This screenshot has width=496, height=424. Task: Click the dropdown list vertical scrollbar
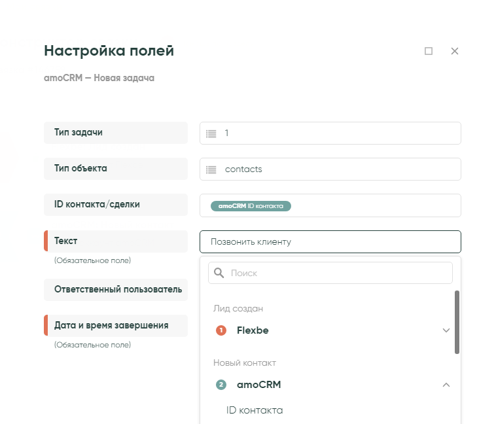tap(457, 322)
